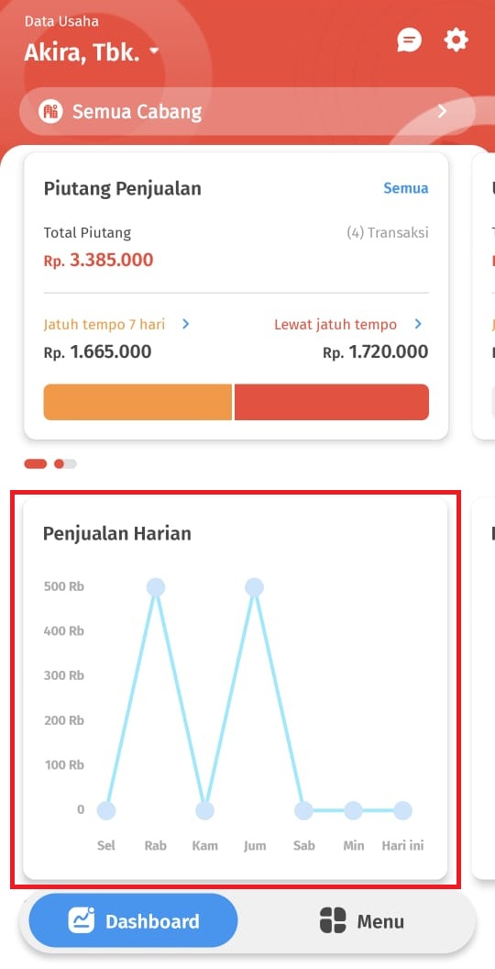Select the Rab data point on chart
Image resolution: width=495 pixels, height=969 pixels.
point(156,587)
